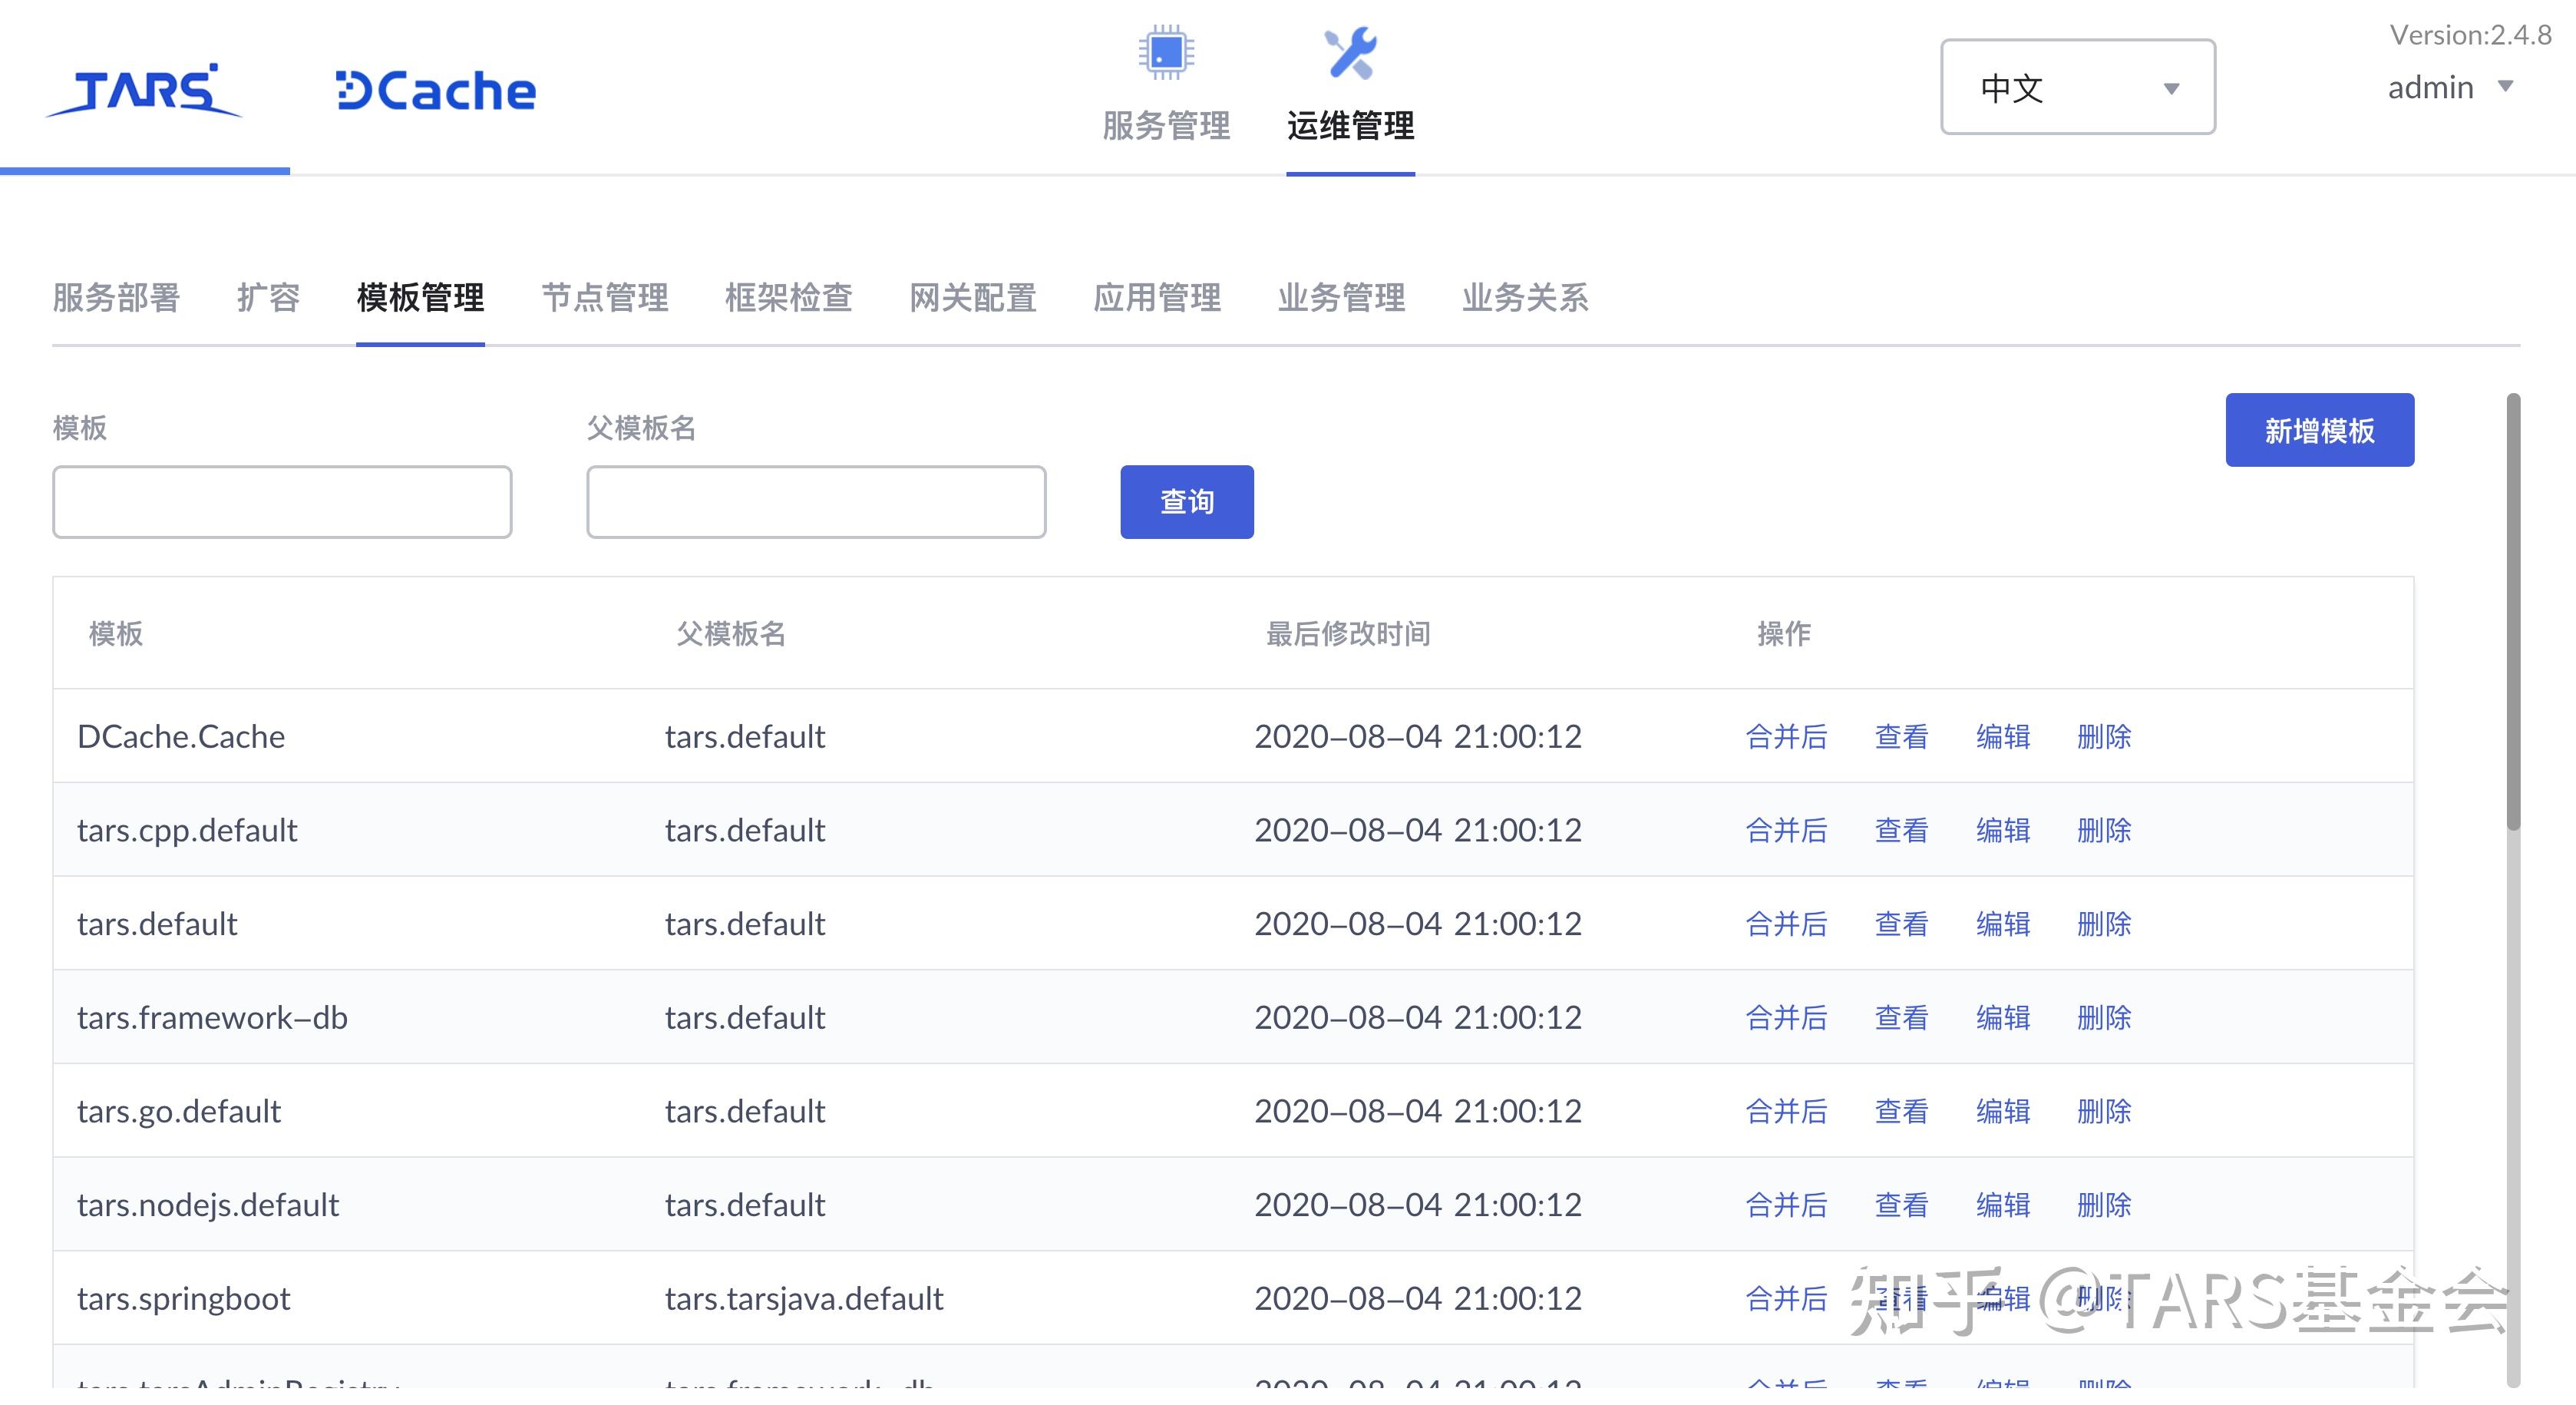Click 删除 for tars.framework-db template

coord(2103,1017)
